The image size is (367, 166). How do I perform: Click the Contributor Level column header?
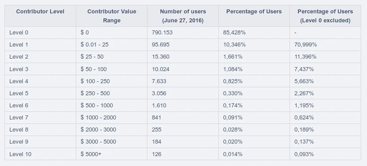[x=40, y=12]
